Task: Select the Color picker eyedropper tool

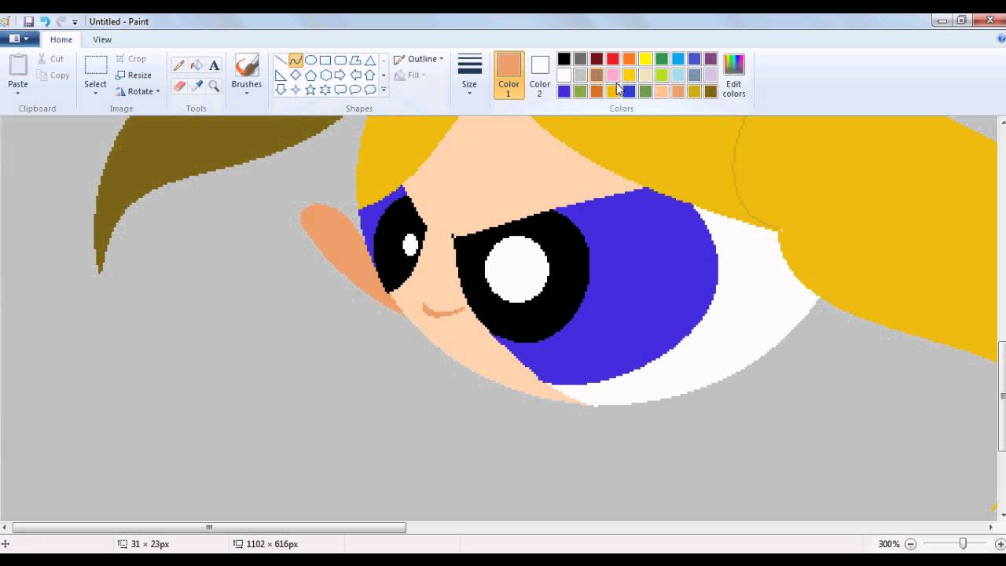Action: coord(196,86)
